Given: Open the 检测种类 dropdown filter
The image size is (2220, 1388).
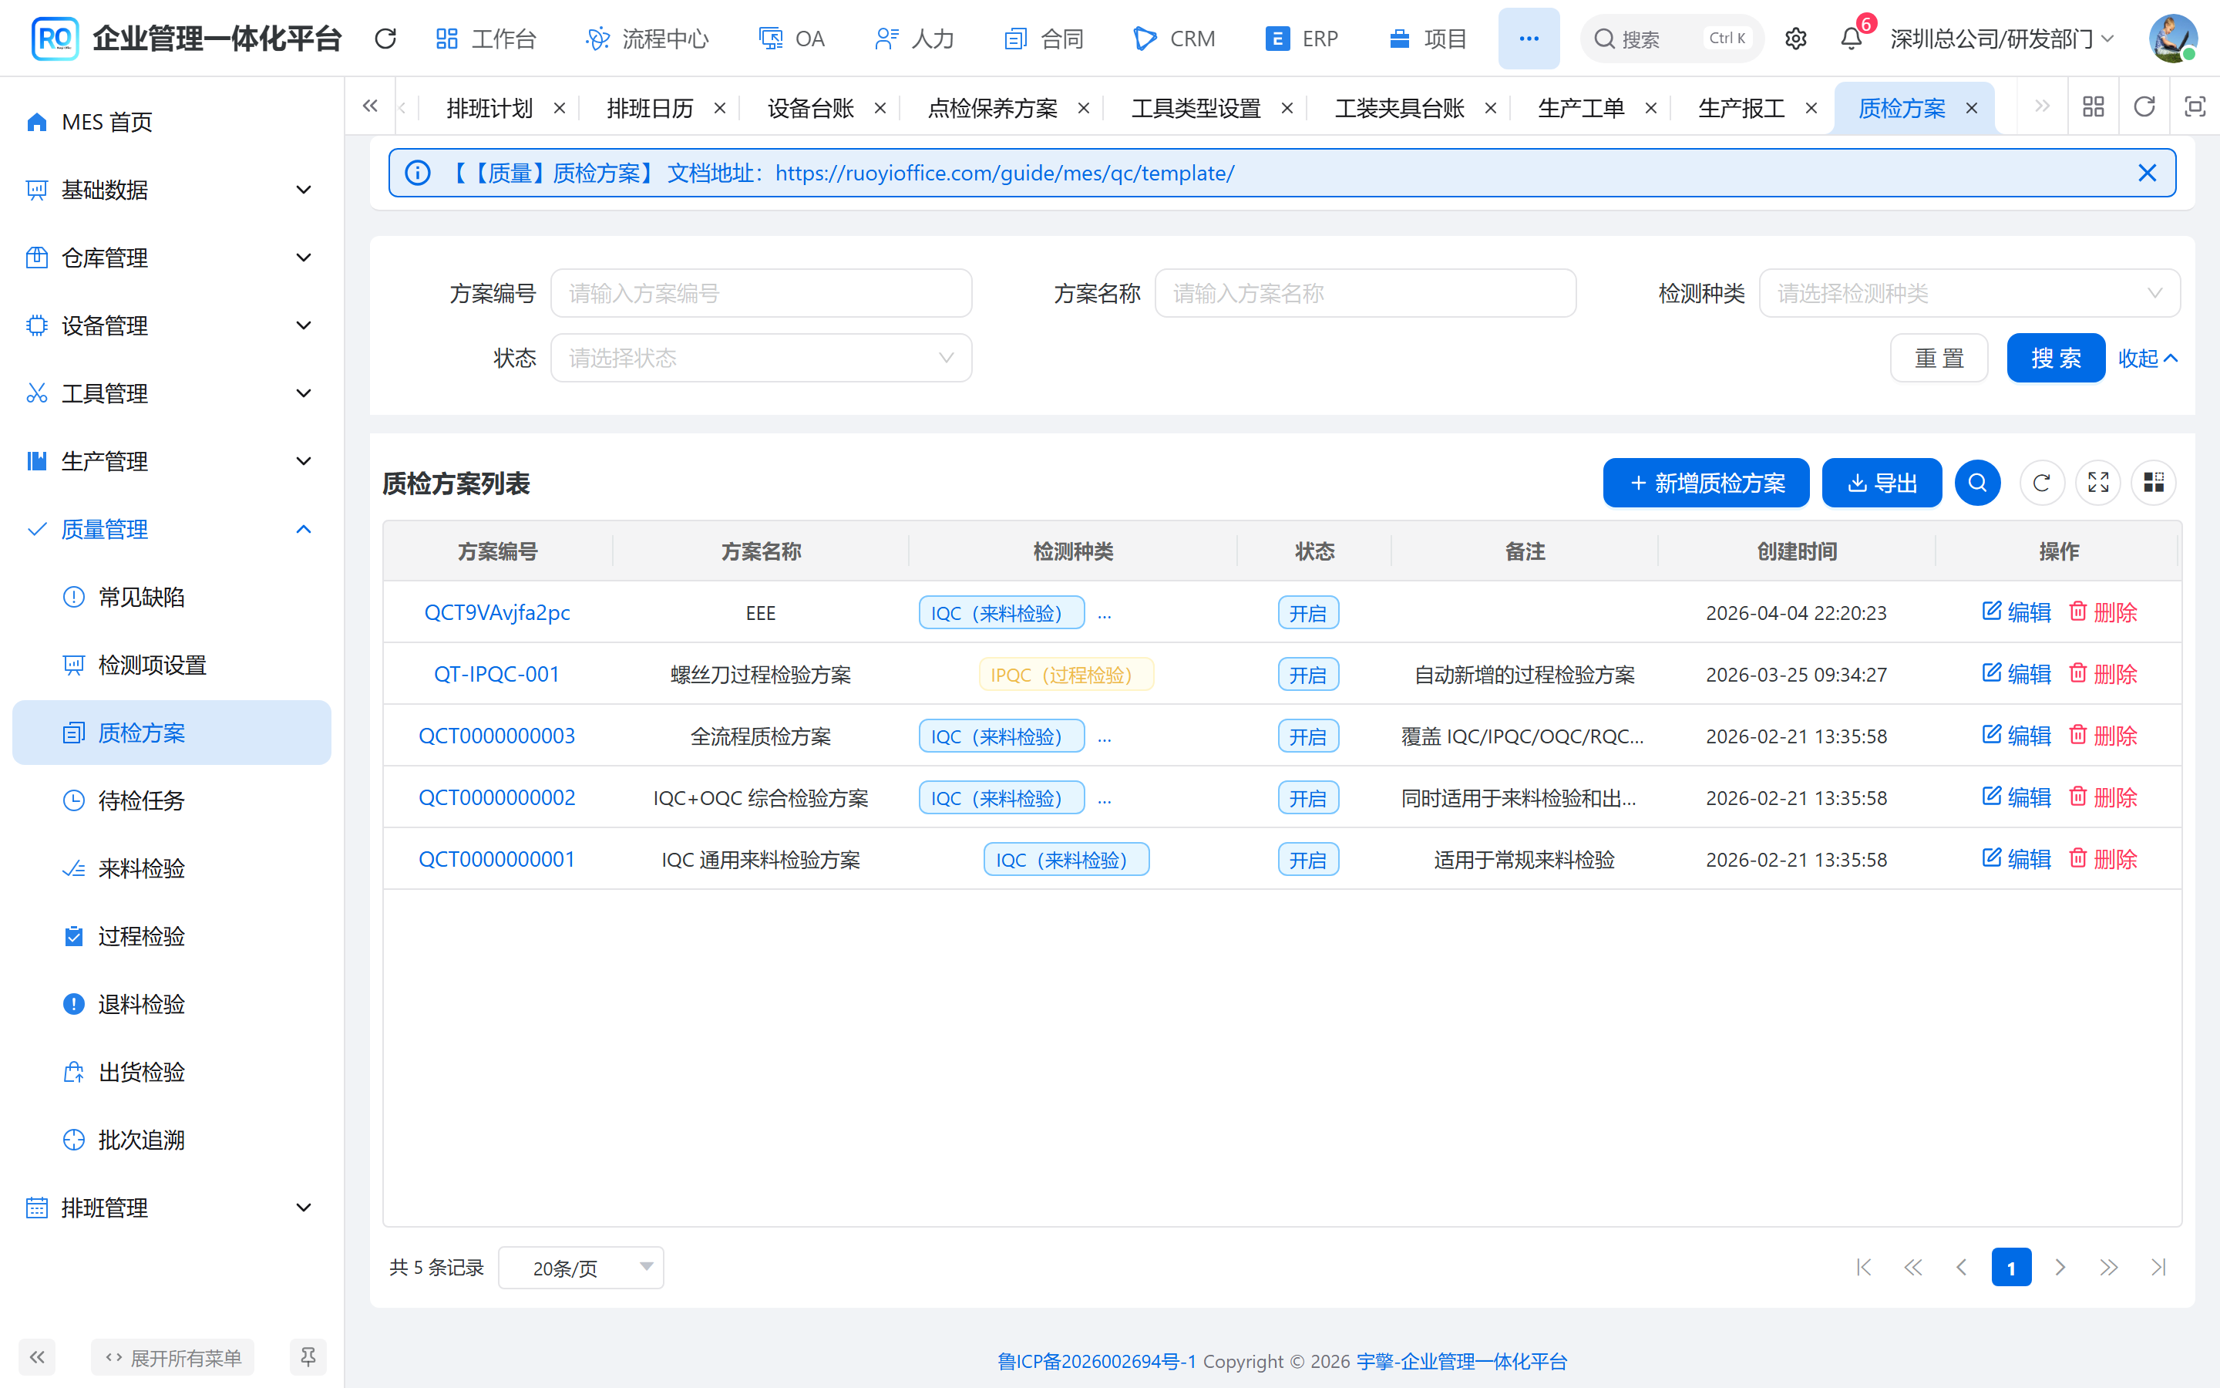Looking at the screenshot, I should pos(1969,293).
